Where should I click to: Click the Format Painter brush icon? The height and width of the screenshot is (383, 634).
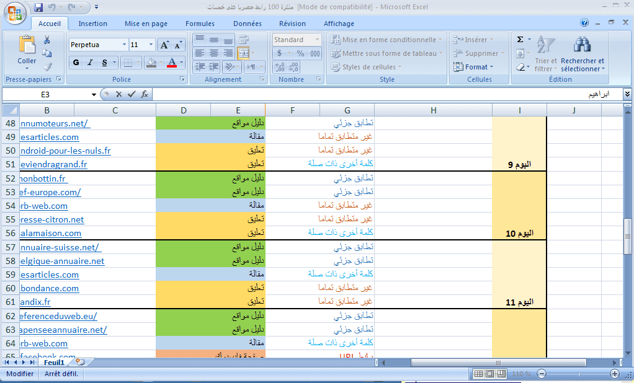coord(47,67)
